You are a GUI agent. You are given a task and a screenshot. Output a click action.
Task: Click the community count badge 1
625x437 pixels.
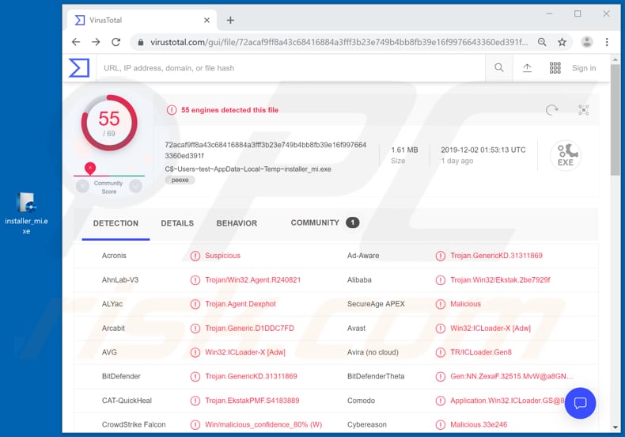pyautogui.click(x=352, y=222)
